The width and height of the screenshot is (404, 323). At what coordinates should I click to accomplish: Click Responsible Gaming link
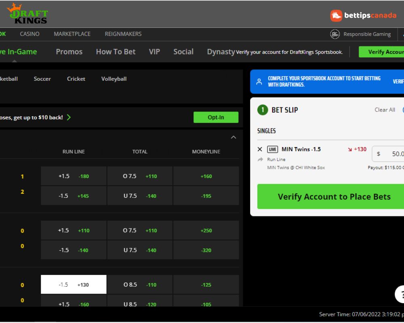[367, 34]
